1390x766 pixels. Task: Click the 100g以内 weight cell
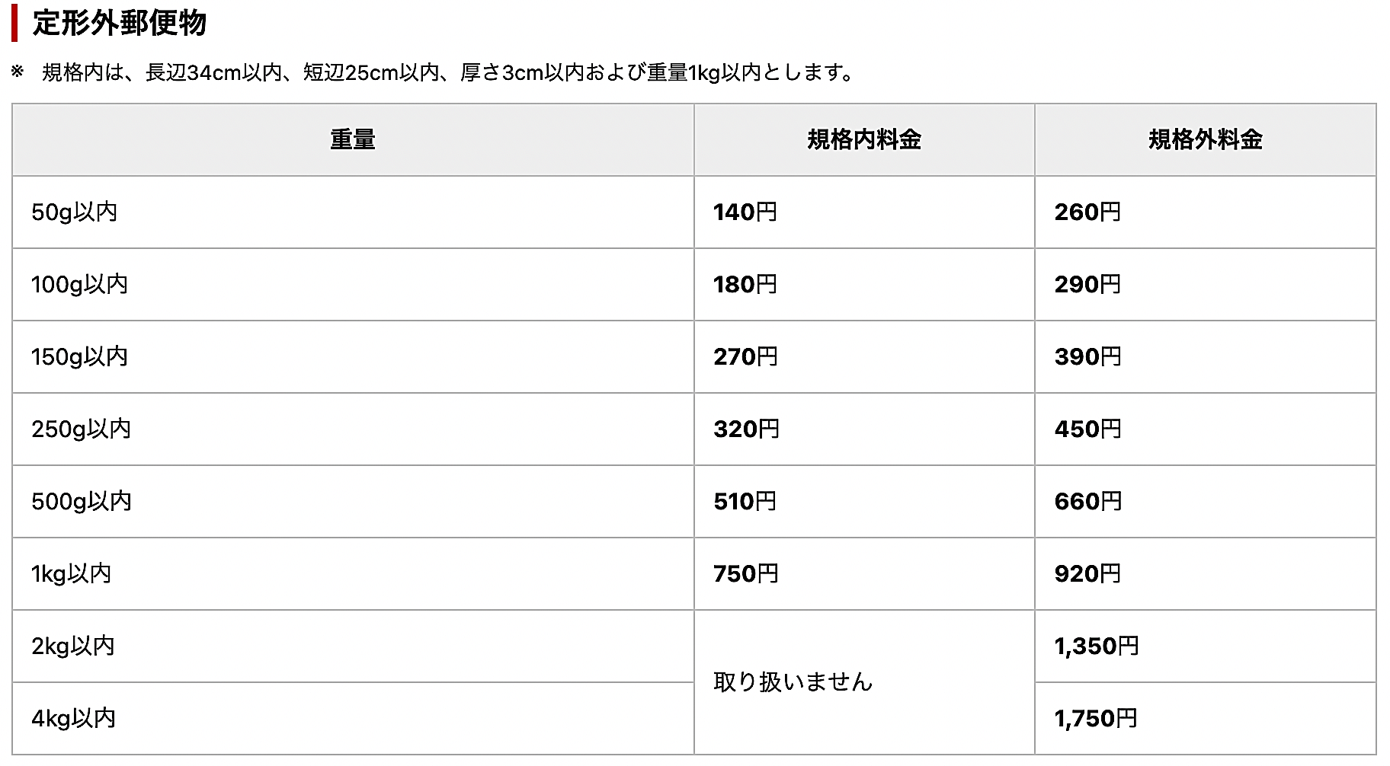tap(79, 285)
